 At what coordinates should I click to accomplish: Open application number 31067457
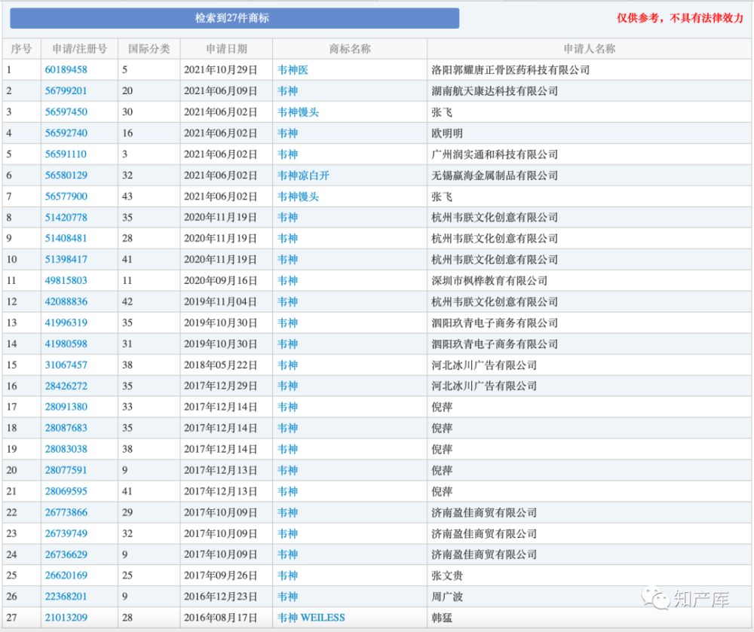pyautogui.click(x=66, y=365)
